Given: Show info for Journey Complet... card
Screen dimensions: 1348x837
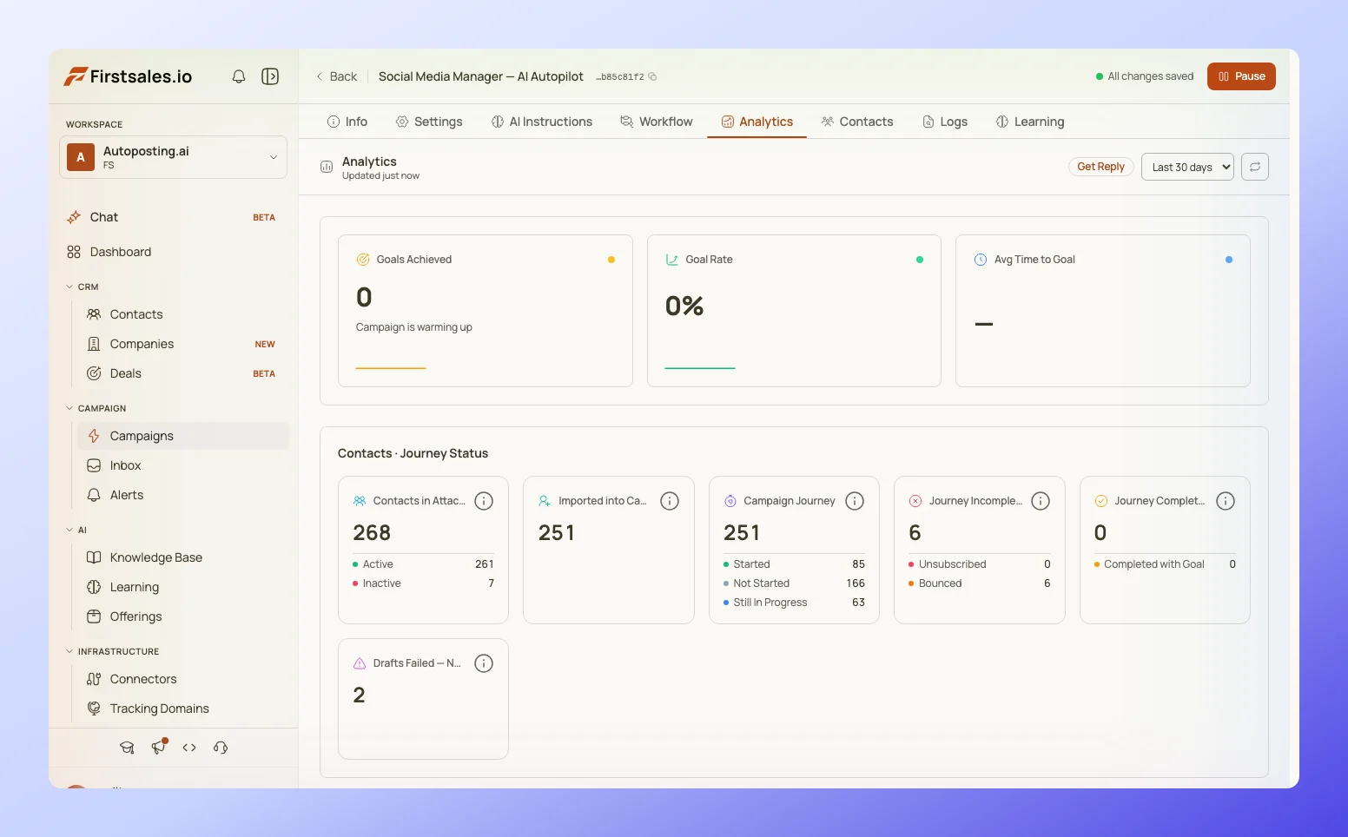Looking at the screenshot, I should click(1226, 501).
